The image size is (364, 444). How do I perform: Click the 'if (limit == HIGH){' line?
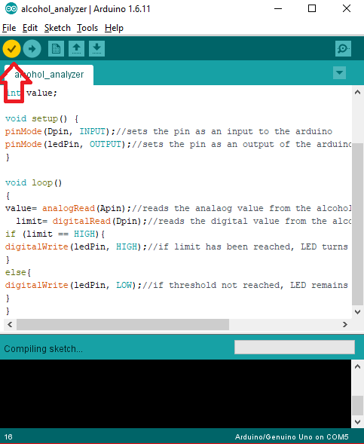tap(55, 234)
